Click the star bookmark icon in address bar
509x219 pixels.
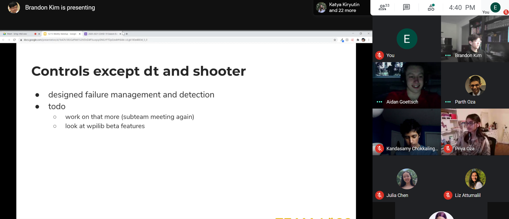click(x=335, y=40)
